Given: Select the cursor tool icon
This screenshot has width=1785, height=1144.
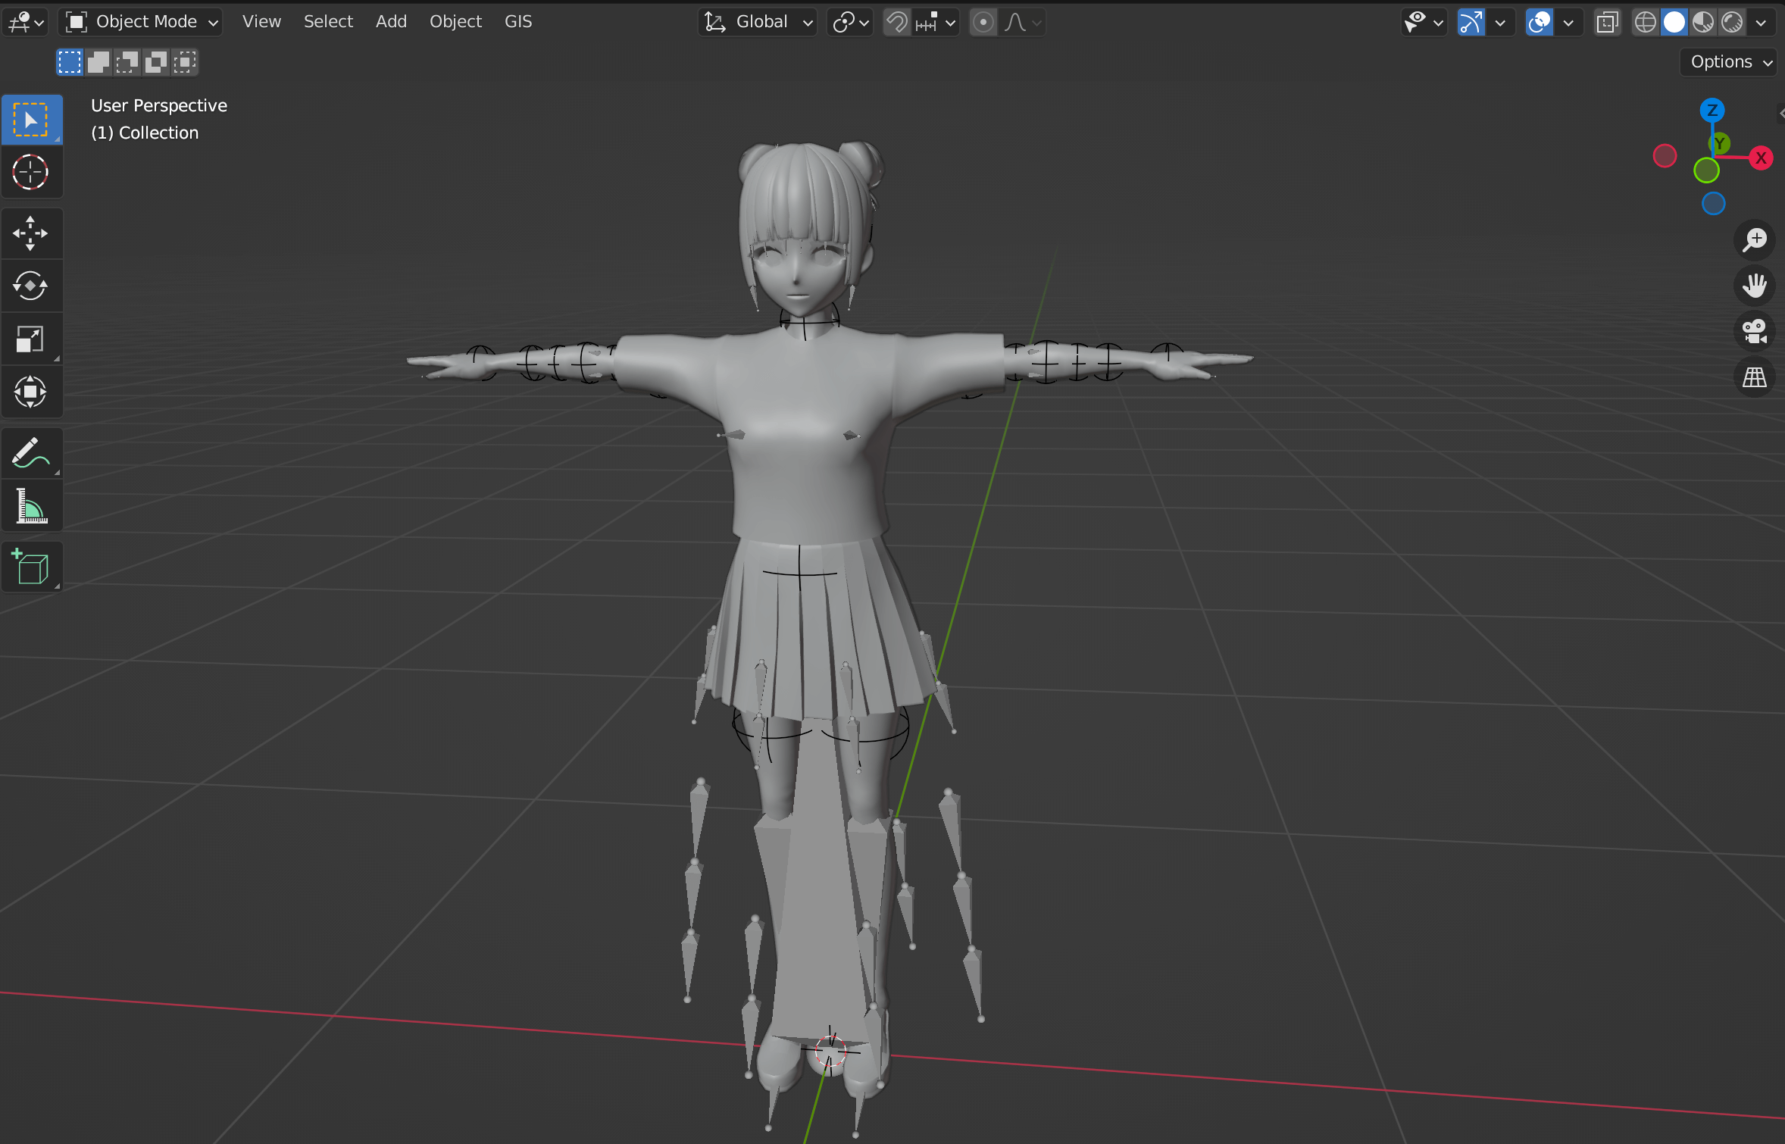Looking at the screenshot, I should 31,172.
